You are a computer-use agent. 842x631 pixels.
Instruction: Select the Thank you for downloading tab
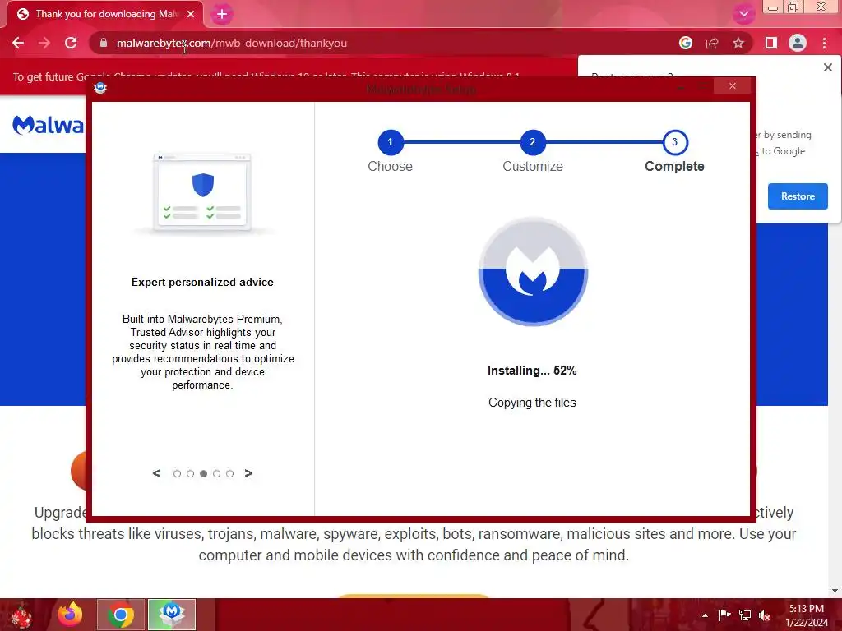tap(105, 14)
